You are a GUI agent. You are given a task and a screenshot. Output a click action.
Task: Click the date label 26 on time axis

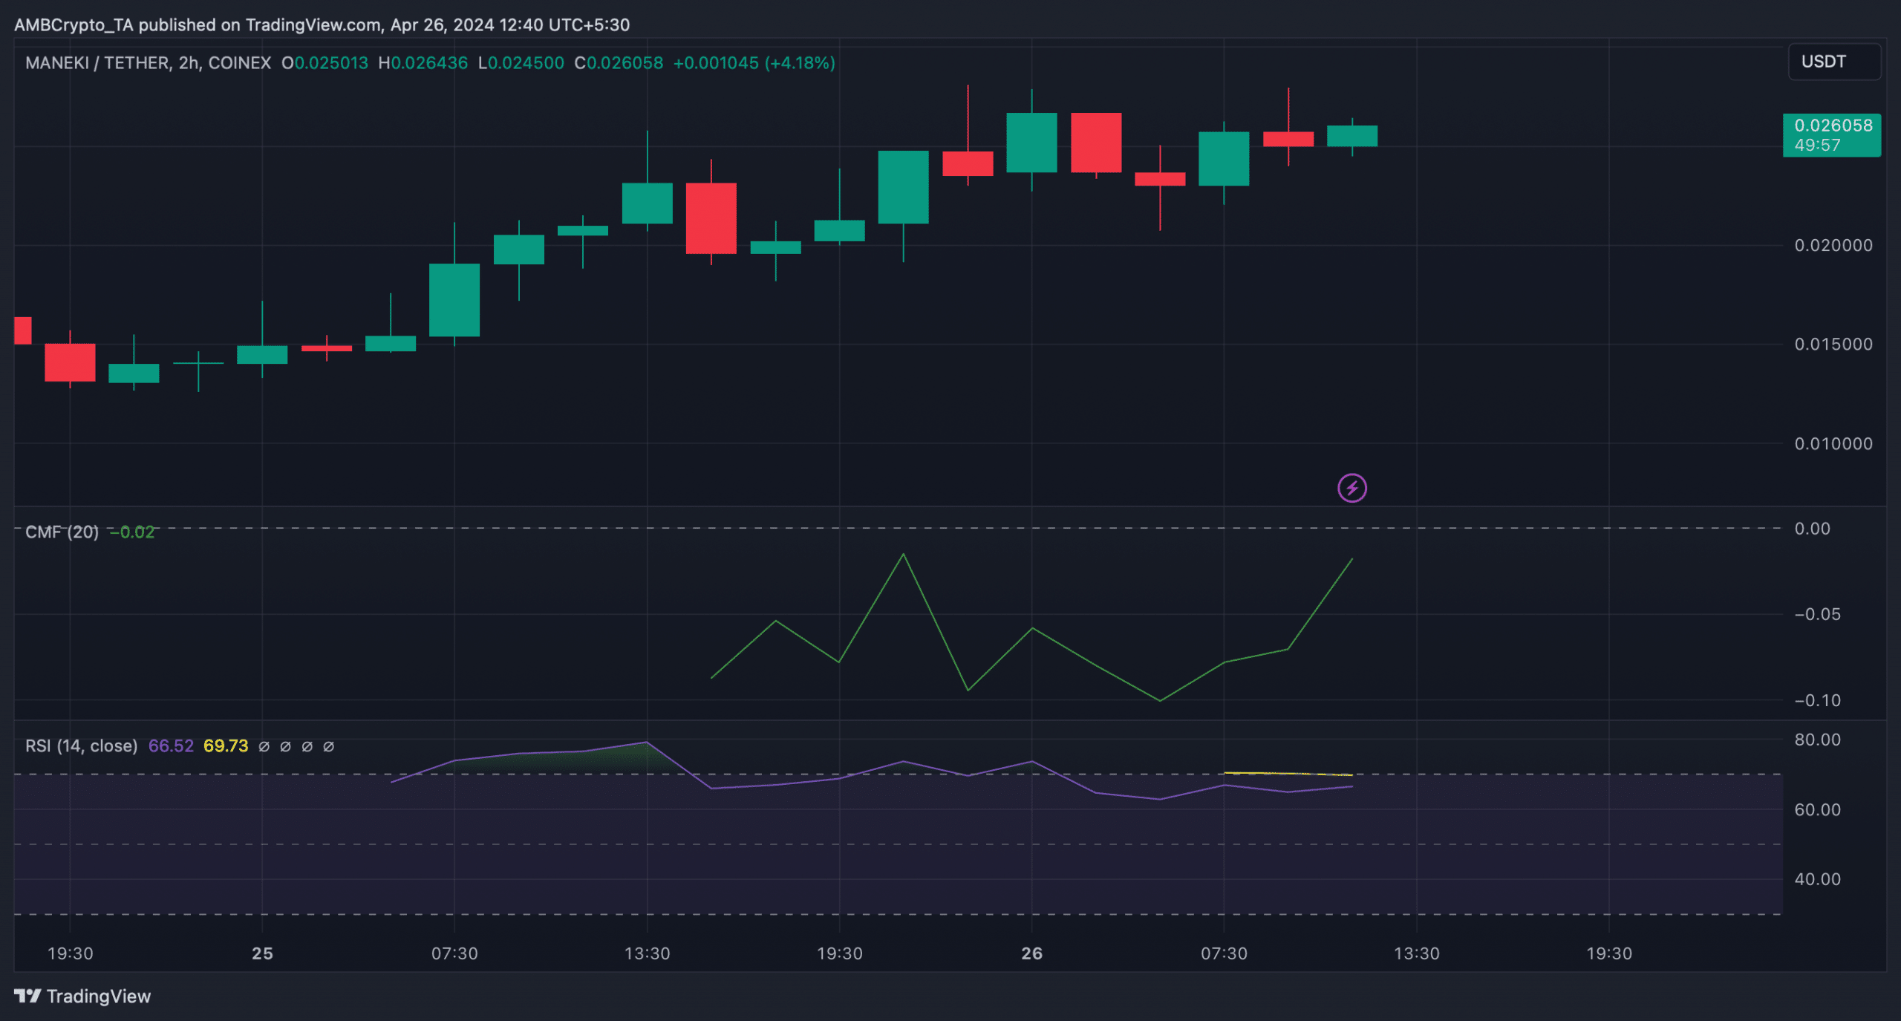pyautogui.click(x=1031, y=953)
